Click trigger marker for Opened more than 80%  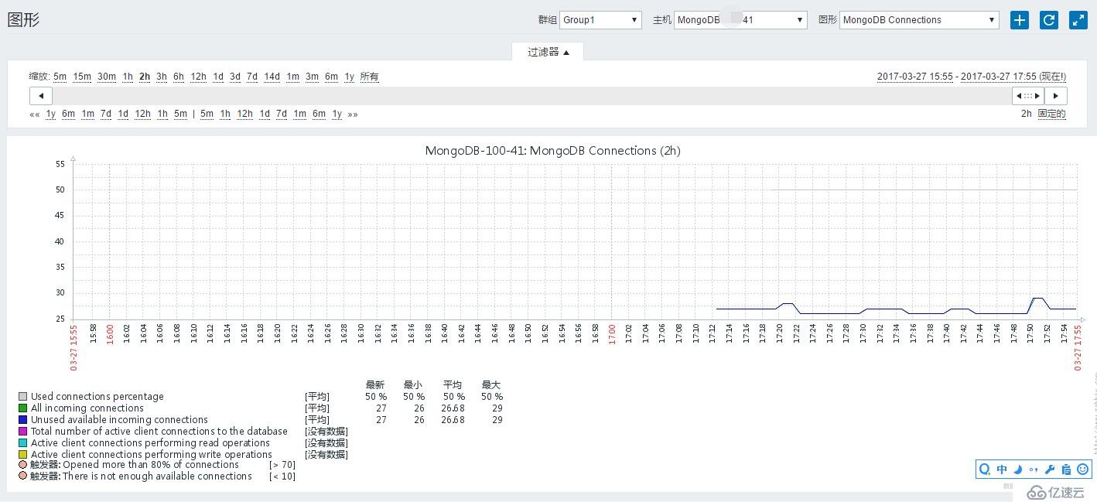(23, 465)
